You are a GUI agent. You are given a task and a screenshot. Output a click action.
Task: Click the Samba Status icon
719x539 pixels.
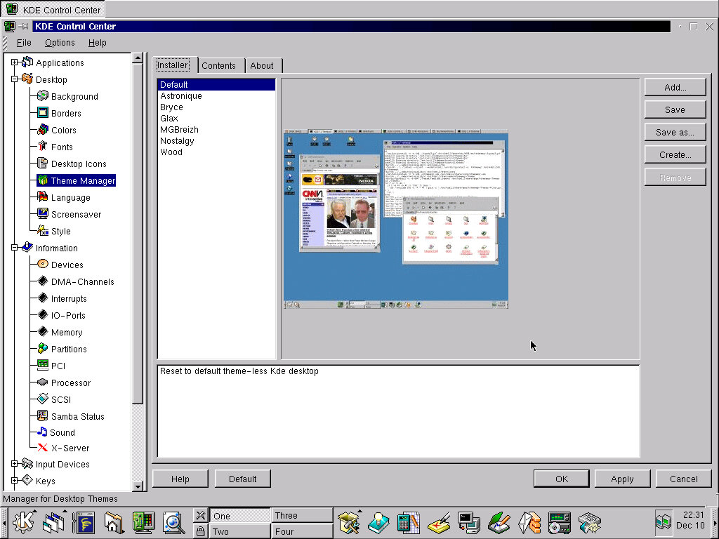[x=43, y=416]
